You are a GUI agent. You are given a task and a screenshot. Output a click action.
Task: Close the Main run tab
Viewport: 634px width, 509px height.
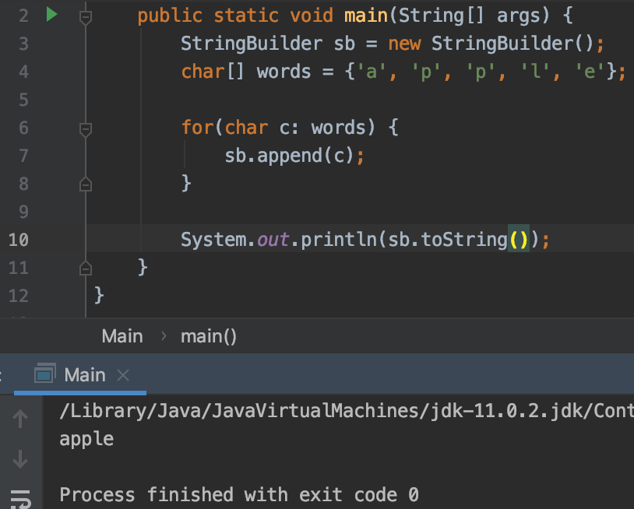123,375
